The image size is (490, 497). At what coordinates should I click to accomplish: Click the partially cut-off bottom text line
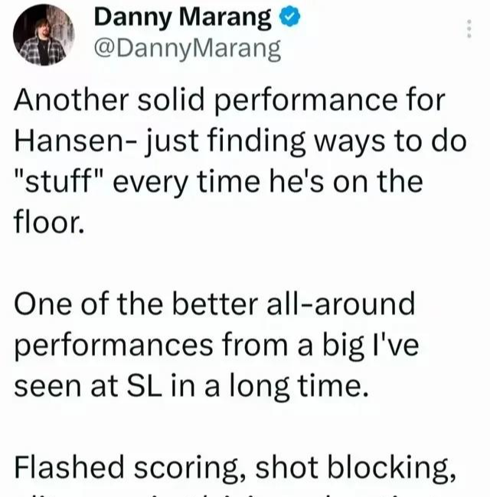(x=235, y=495)
